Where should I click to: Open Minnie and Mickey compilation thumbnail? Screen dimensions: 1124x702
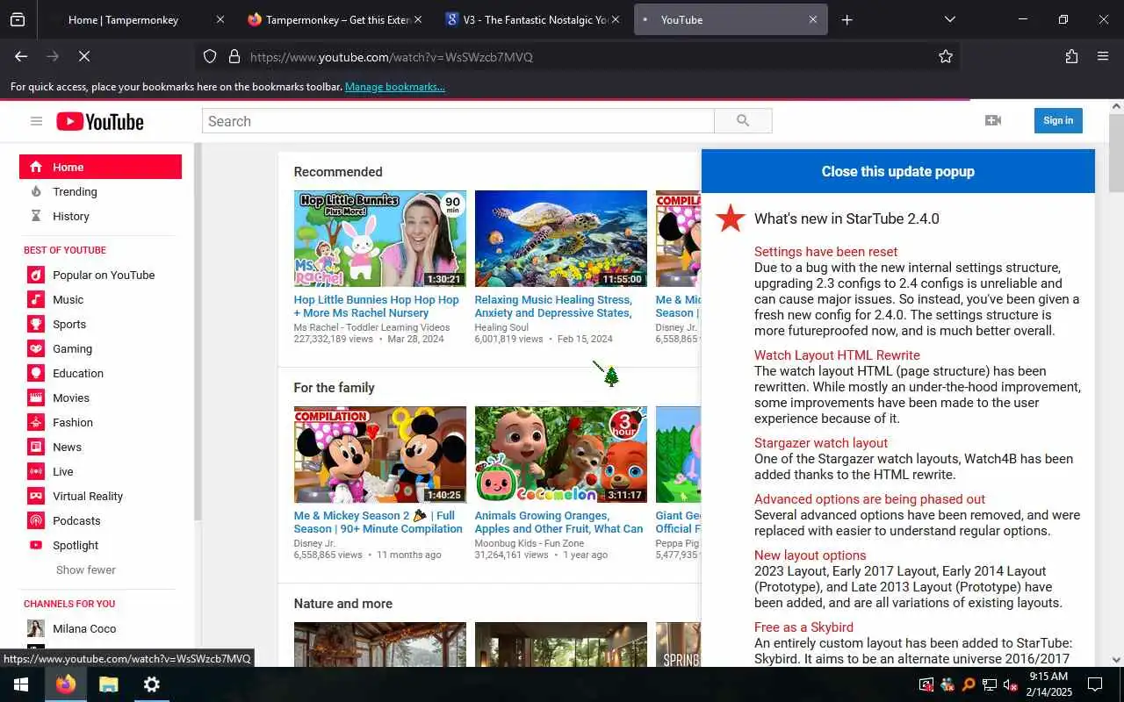[x=379, y=455]
